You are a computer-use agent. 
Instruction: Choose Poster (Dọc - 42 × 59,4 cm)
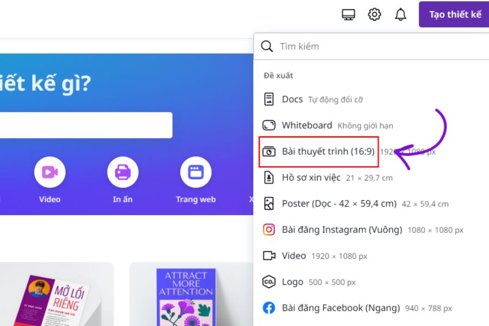[x=338, y=204]
